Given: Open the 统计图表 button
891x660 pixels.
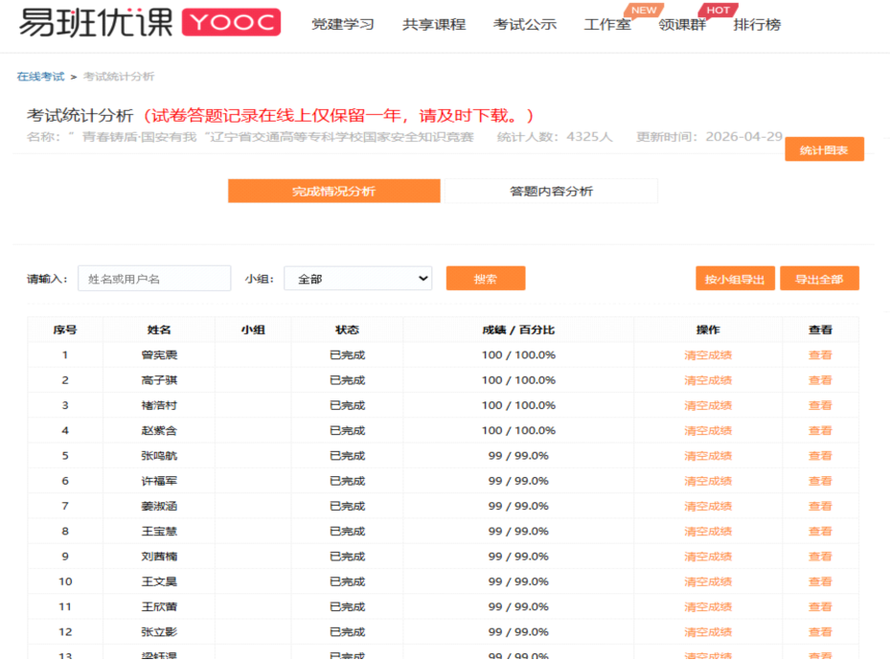Looking at the screenshot, I should [824, 149].
